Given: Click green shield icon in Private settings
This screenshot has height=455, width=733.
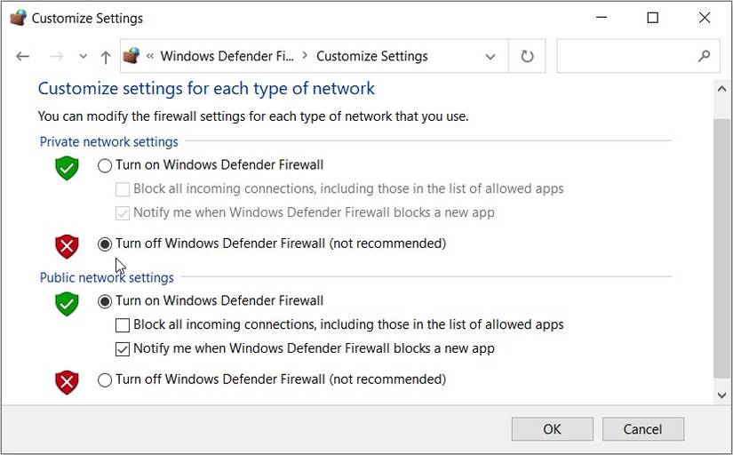Looking at the screenshot, I should pos(67,168).
